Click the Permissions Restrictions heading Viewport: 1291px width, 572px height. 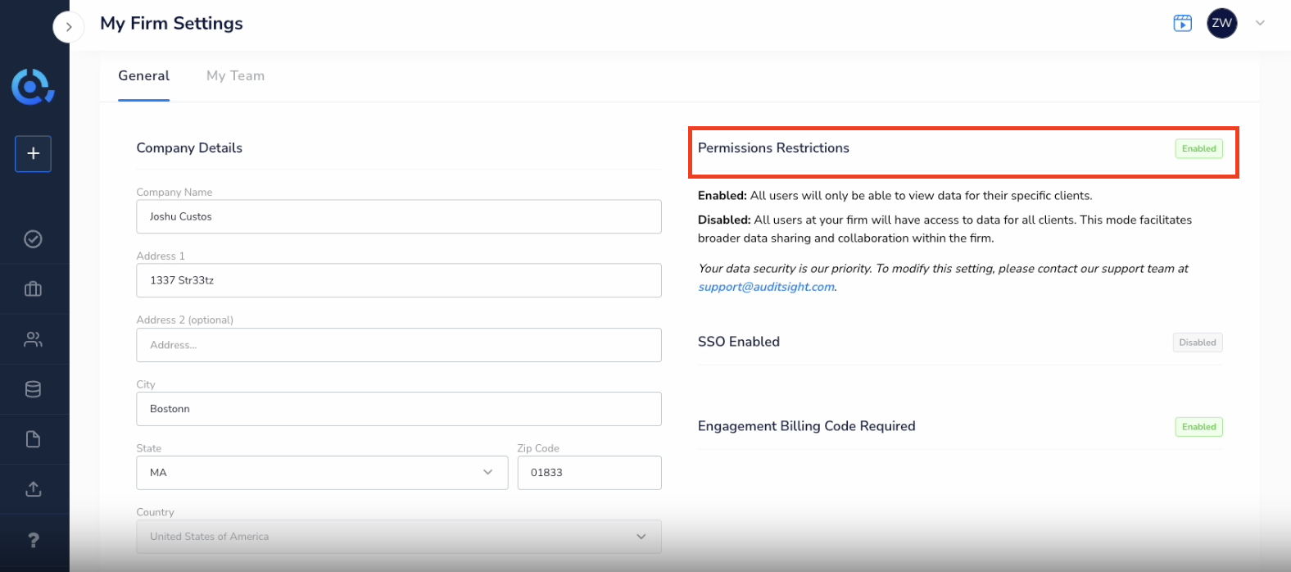773,148
